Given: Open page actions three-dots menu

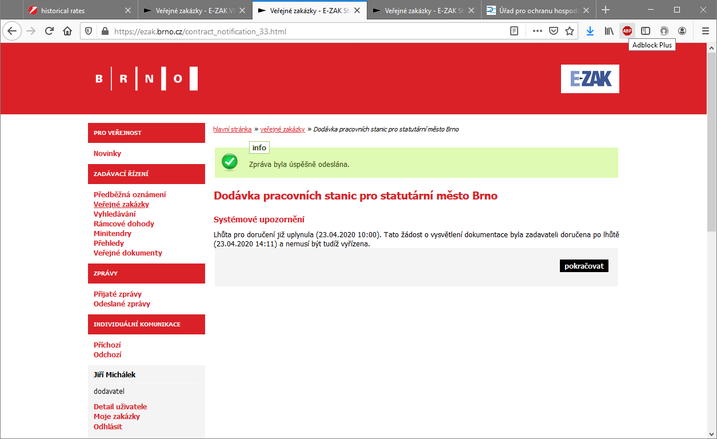Looking at the screenshot, I should click(537, 31).
